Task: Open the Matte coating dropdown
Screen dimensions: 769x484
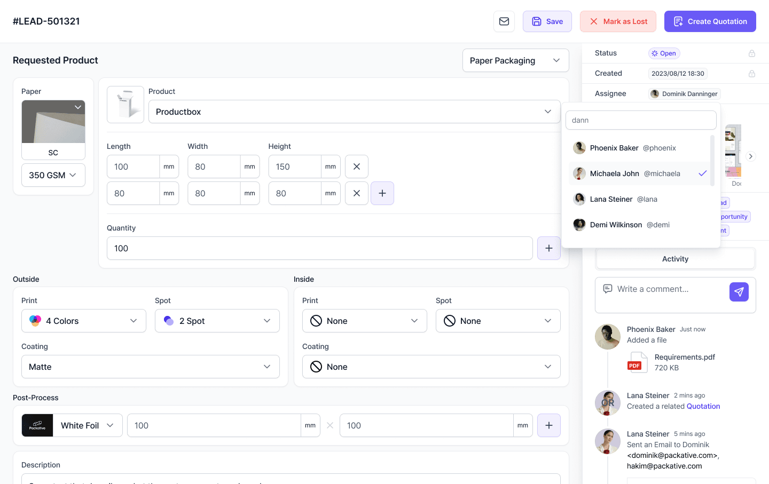Action: [x=151, y=367]
